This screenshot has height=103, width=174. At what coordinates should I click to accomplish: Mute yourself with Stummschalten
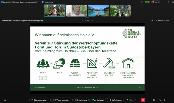click(x=40, y=100)
